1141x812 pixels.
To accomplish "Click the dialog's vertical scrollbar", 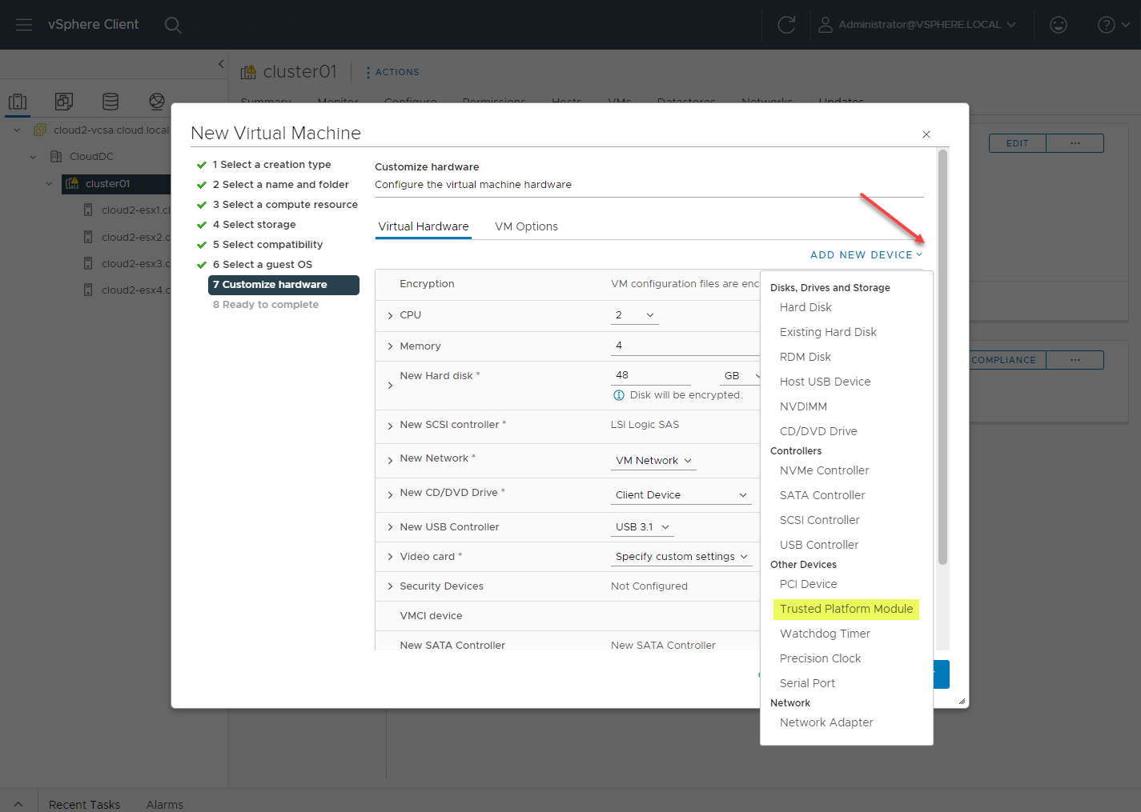I will click(942, 357).
